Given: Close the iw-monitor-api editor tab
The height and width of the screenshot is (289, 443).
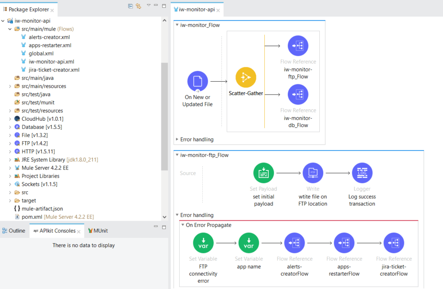Looking at the screenshot, I should [x=218, y=11].
